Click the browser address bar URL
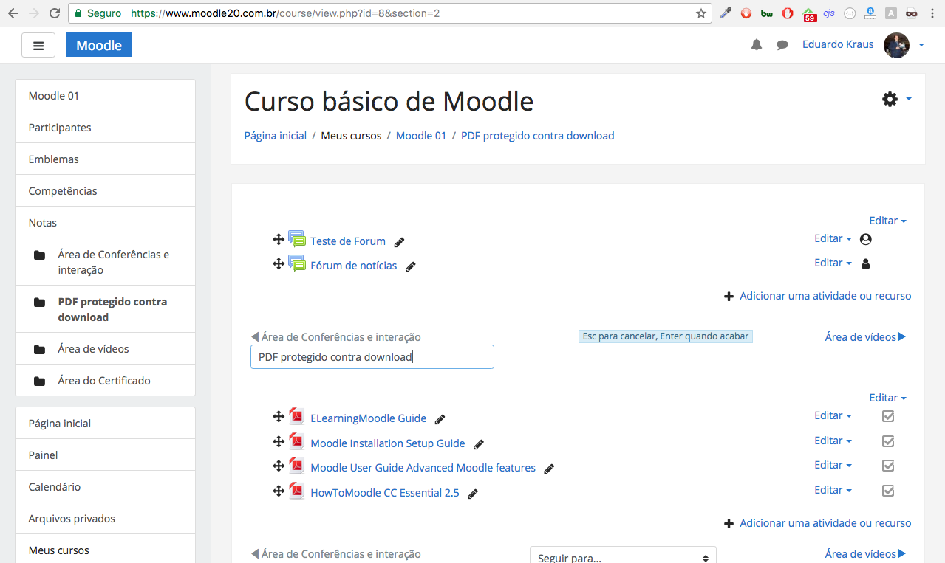The height and width of the screenshot is (563, 945). tap(285, 13)
